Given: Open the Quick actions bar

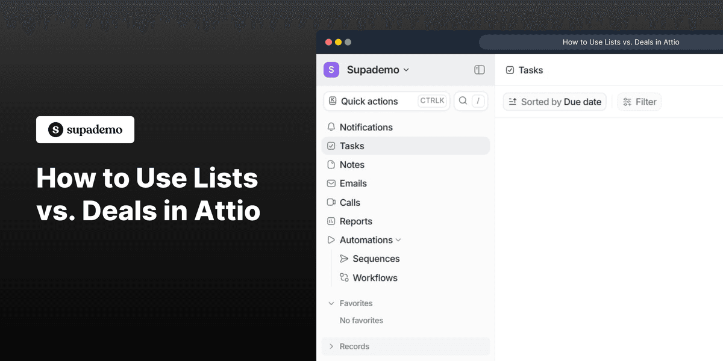Looking at the screenshot, I should pyautogui.click(x=369, y=100).
